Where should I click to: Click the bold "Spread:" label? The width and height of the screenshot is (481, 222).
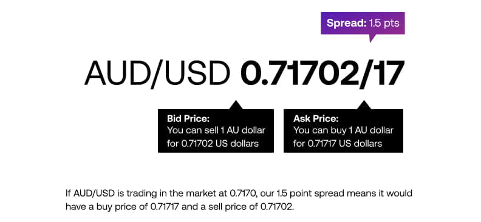click(344, 23)
